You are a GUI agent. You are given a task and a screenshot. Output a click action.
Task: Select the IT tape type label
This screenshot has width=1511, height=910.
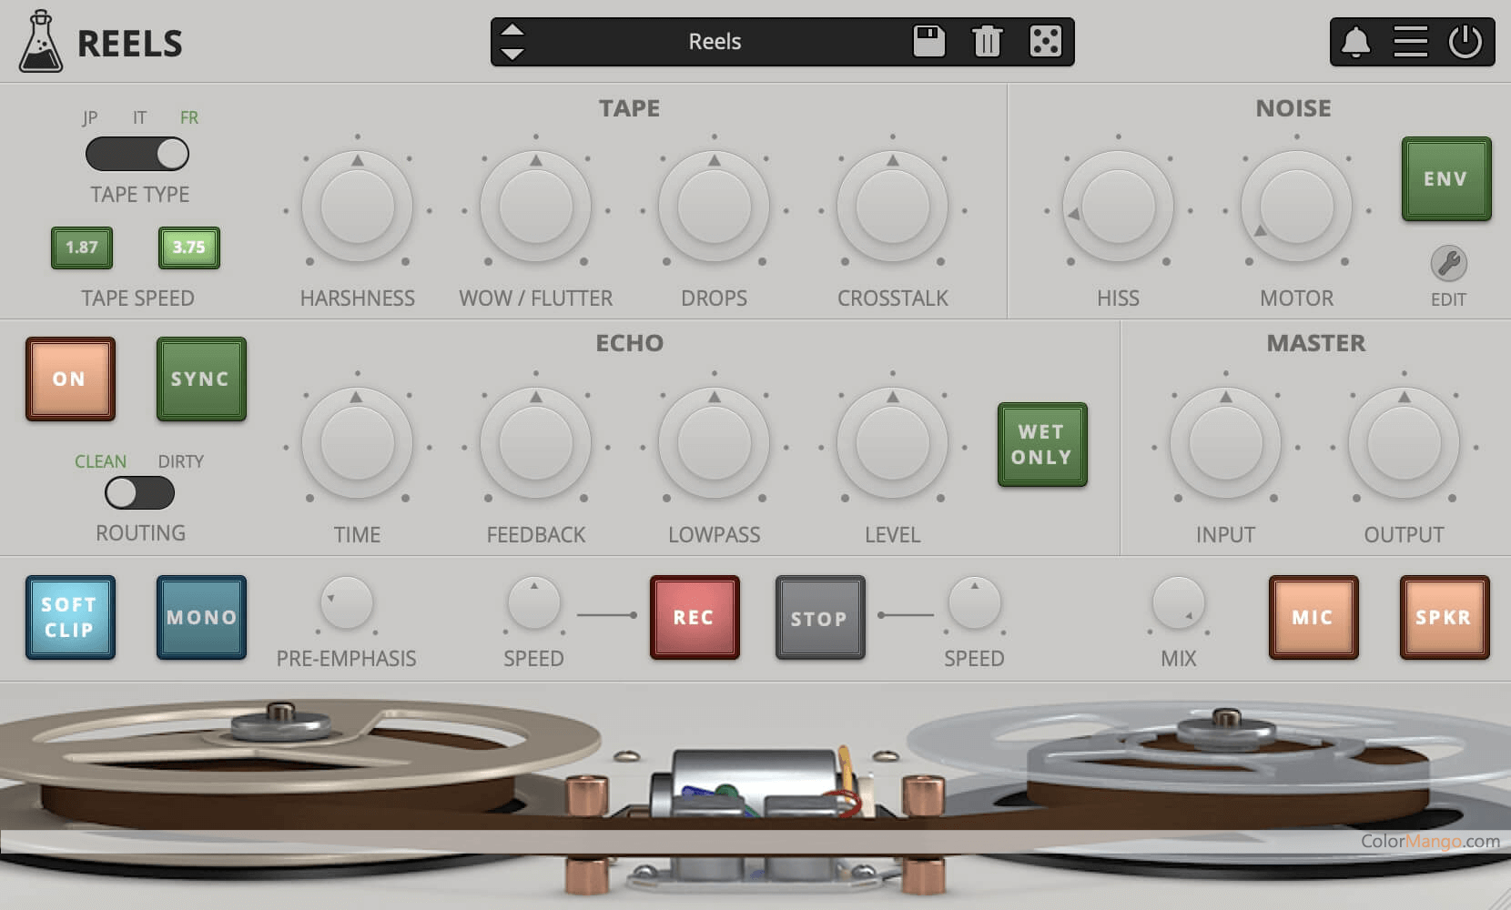[138, 117]
